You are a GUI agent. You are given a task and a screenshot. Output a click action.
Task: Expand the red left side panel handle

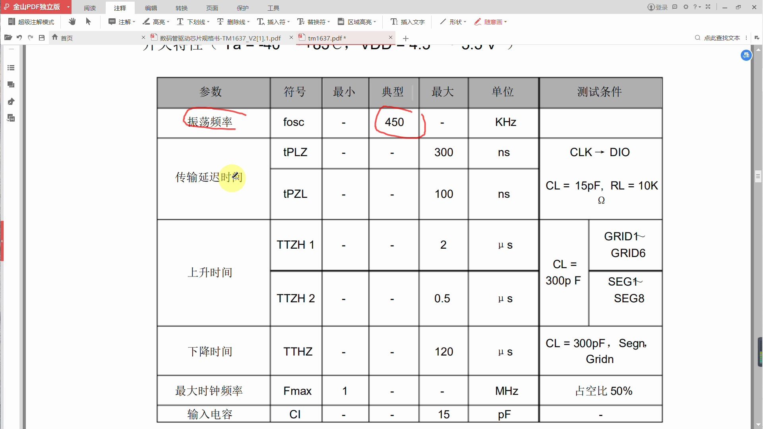(x=2, y=241)
